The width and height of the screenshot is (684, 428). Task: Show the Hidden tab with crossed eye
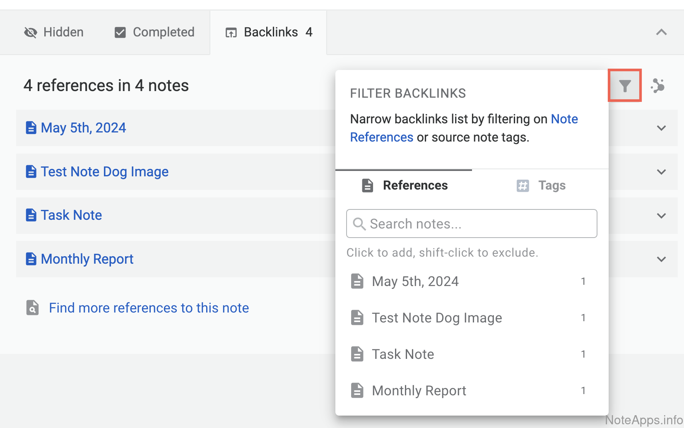pyautogui.click(x=54, y=32)
